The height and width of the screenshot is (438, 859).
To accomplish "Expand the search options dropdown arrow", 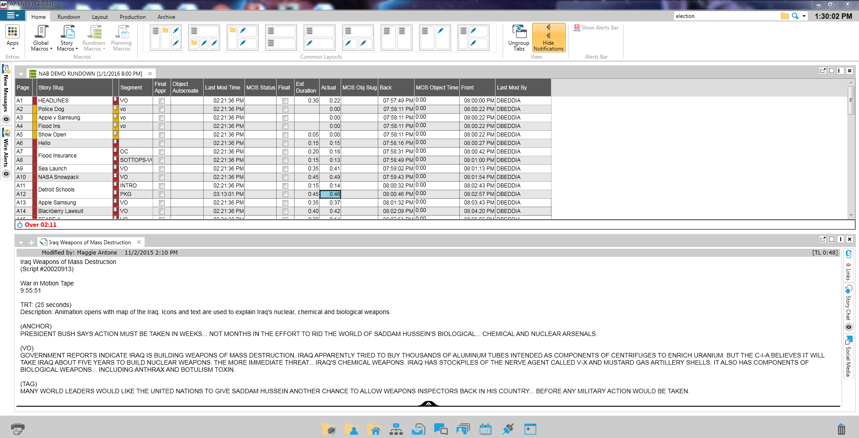I will [x=804, y=16].
